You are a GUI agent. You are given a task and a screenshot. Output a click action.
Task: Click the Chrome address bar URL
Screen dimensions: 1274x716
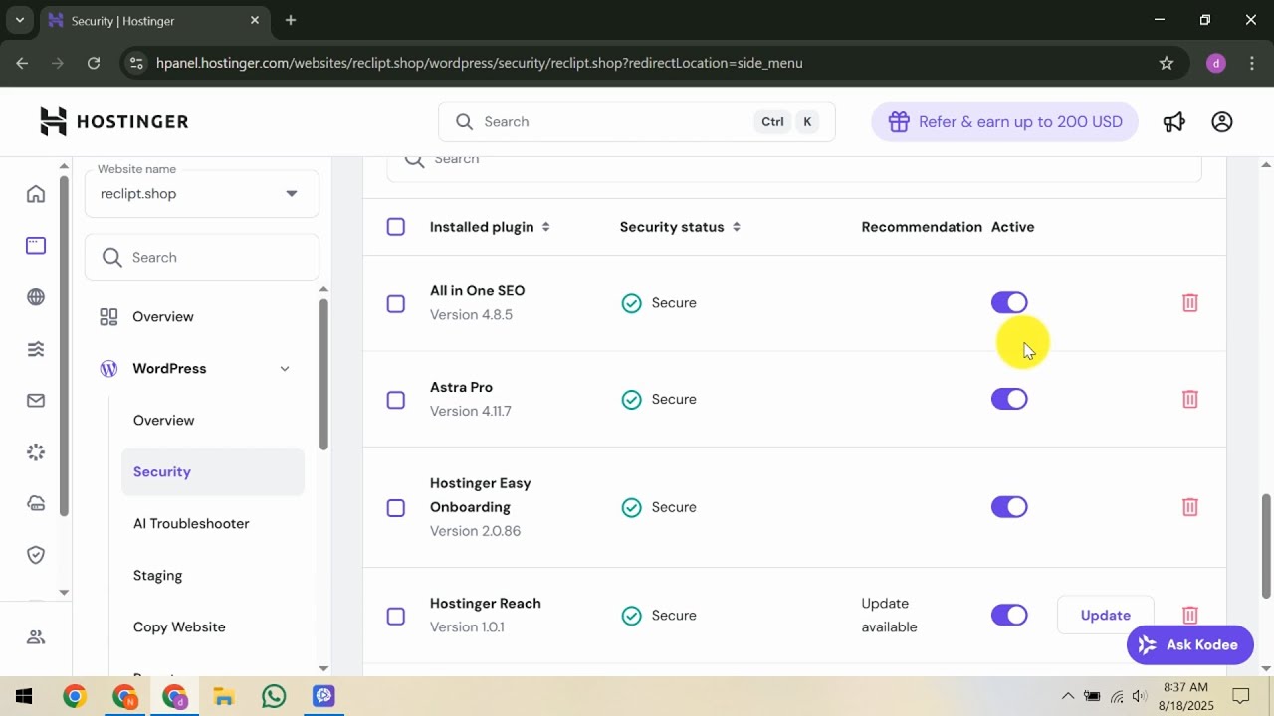480,63
